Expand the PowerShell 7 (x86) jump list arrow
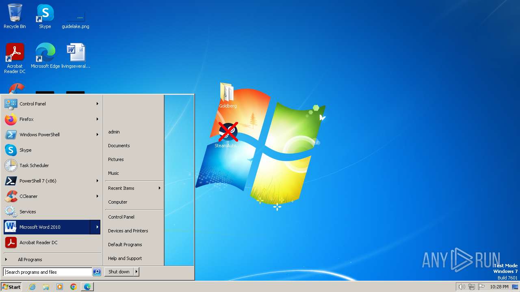520x292 pixels. 97,181
